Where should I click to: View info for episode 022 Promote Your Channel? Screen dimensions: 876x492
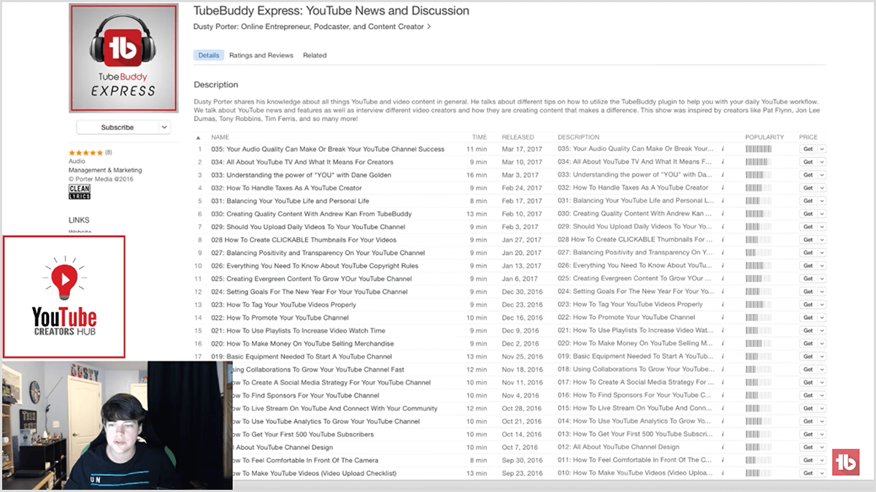point(722,318)
